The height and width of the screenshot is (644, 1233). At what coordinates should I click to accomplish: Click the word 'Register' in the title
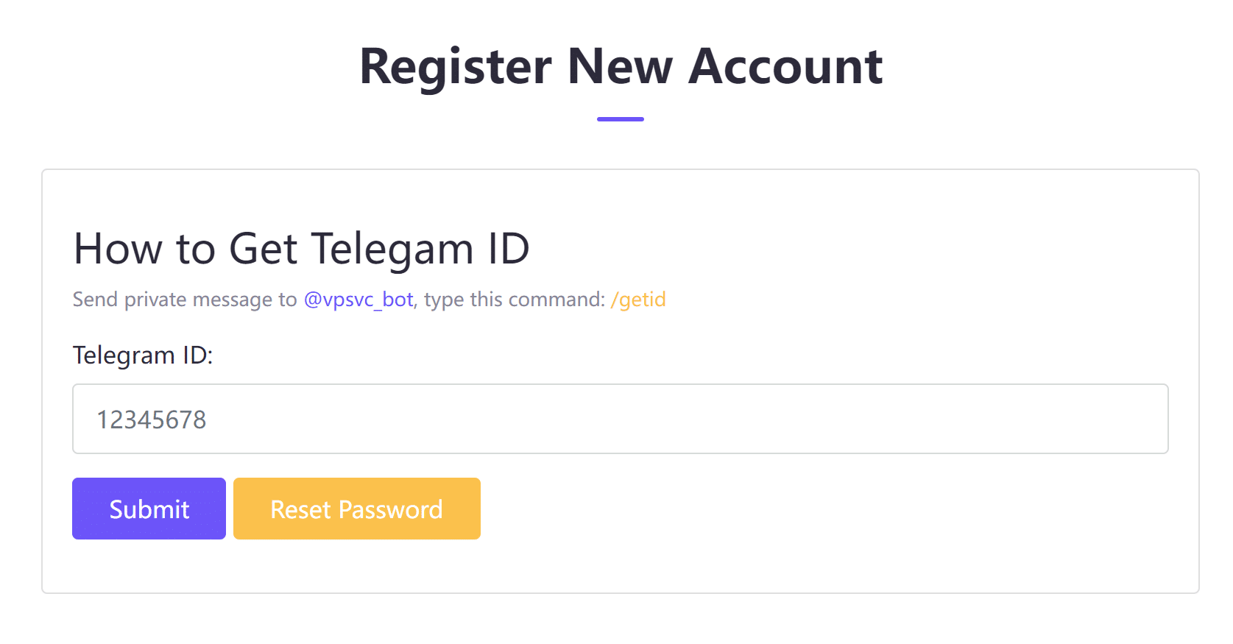(456, 68)
